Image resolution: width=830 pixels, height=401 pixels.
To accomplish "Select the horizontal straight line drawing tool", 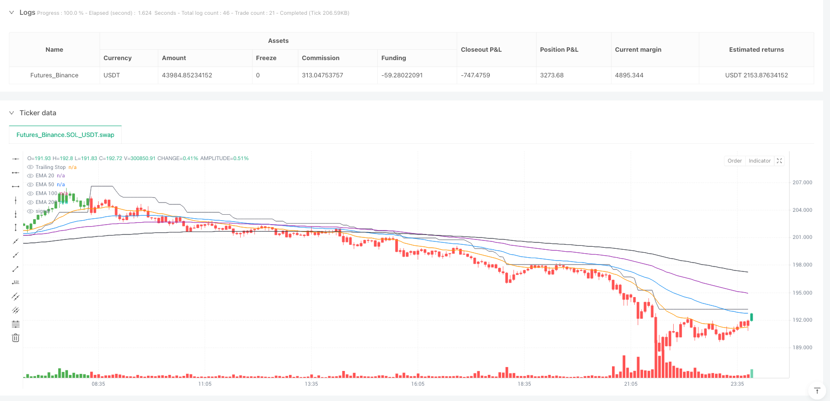I will 16,159.
